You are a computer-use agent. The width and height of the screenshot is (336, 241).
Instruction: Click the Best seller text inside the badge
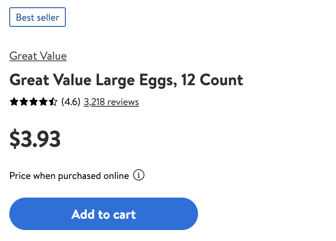(37, 17)
